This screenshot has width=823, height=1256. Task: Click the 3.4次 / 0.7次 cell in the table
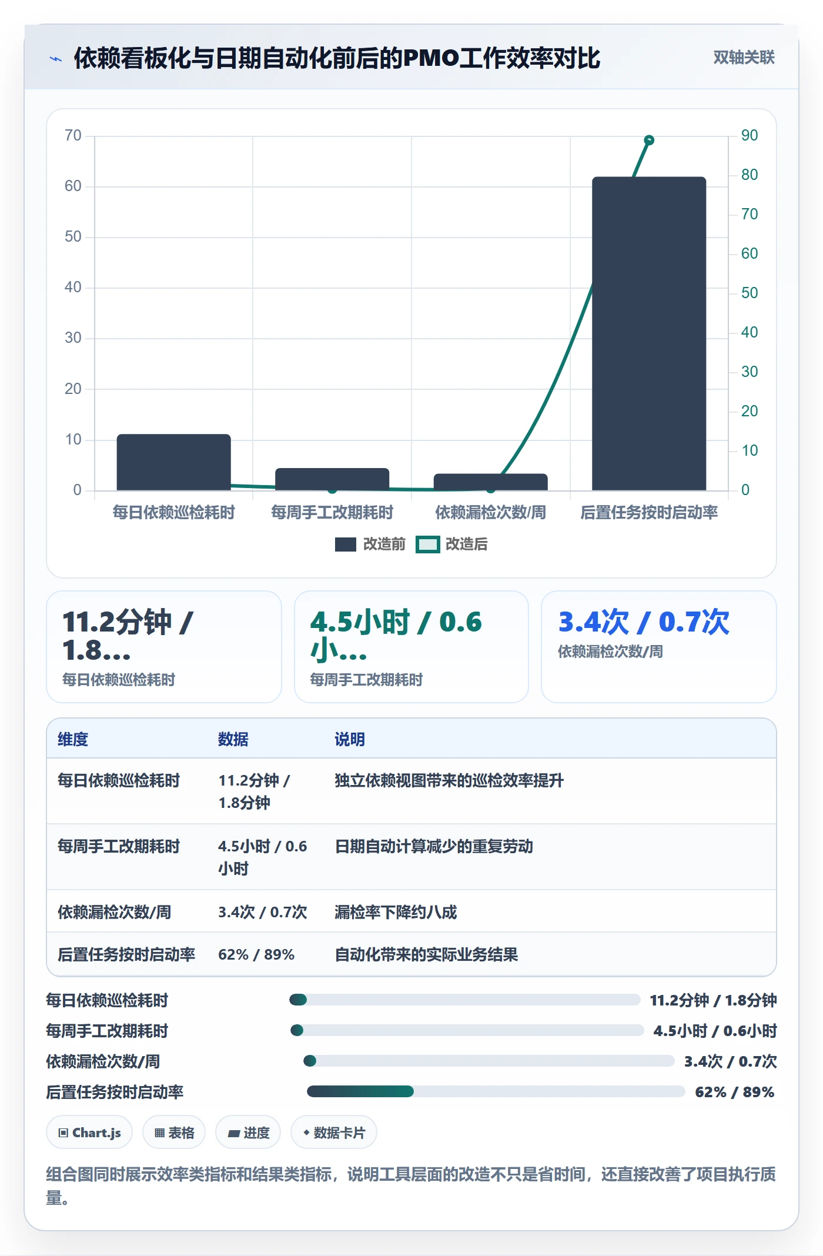tap(263, 912)
